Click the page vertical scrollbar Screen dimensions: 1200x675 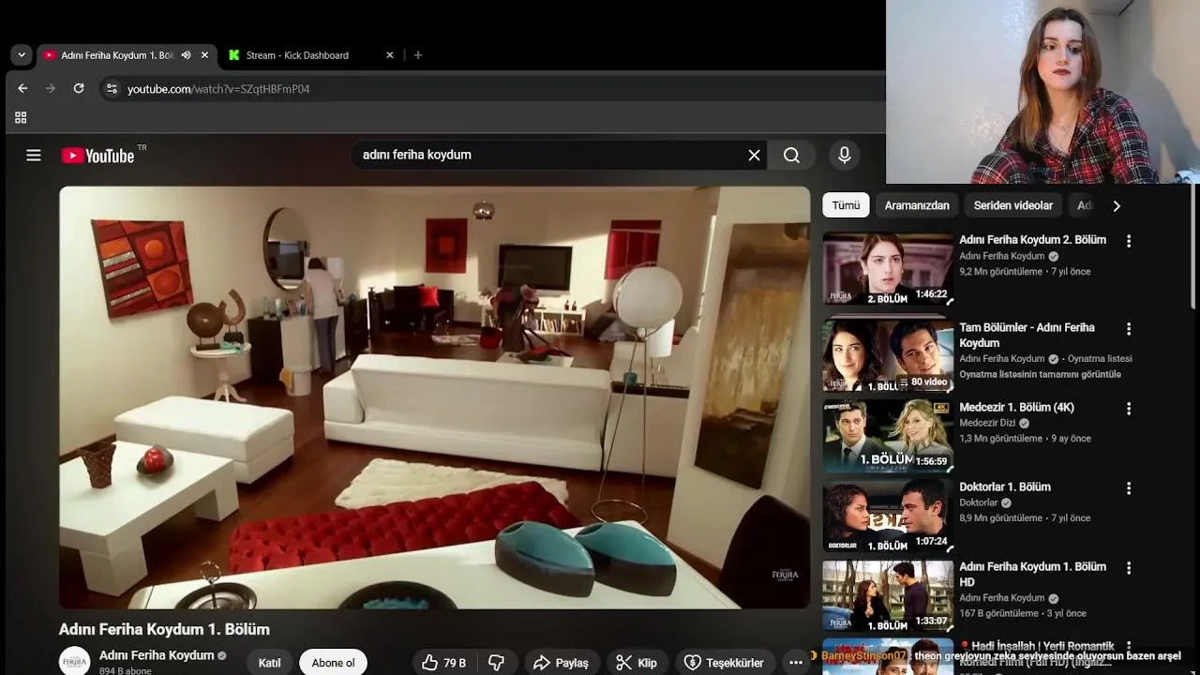pyautogui.click(x=1193, y=244)
